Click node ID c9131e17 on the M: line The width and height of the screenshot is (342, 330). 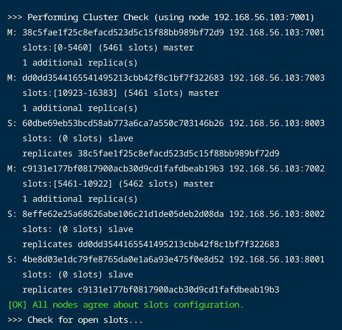[x=123, y=169]
